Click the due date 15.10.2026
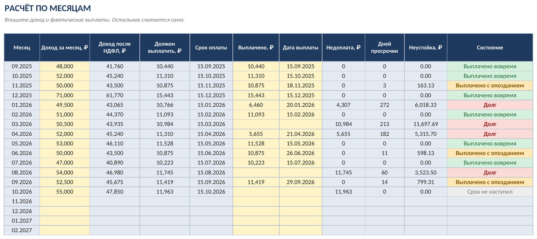537x239 pixels. (211, 192)
